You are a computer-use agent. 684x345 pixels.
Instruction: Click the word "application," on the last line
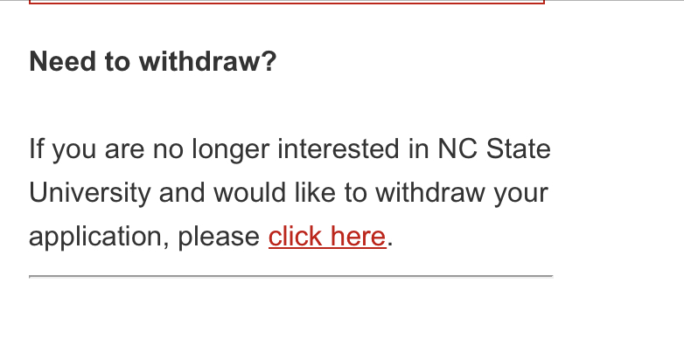point(99,237)
